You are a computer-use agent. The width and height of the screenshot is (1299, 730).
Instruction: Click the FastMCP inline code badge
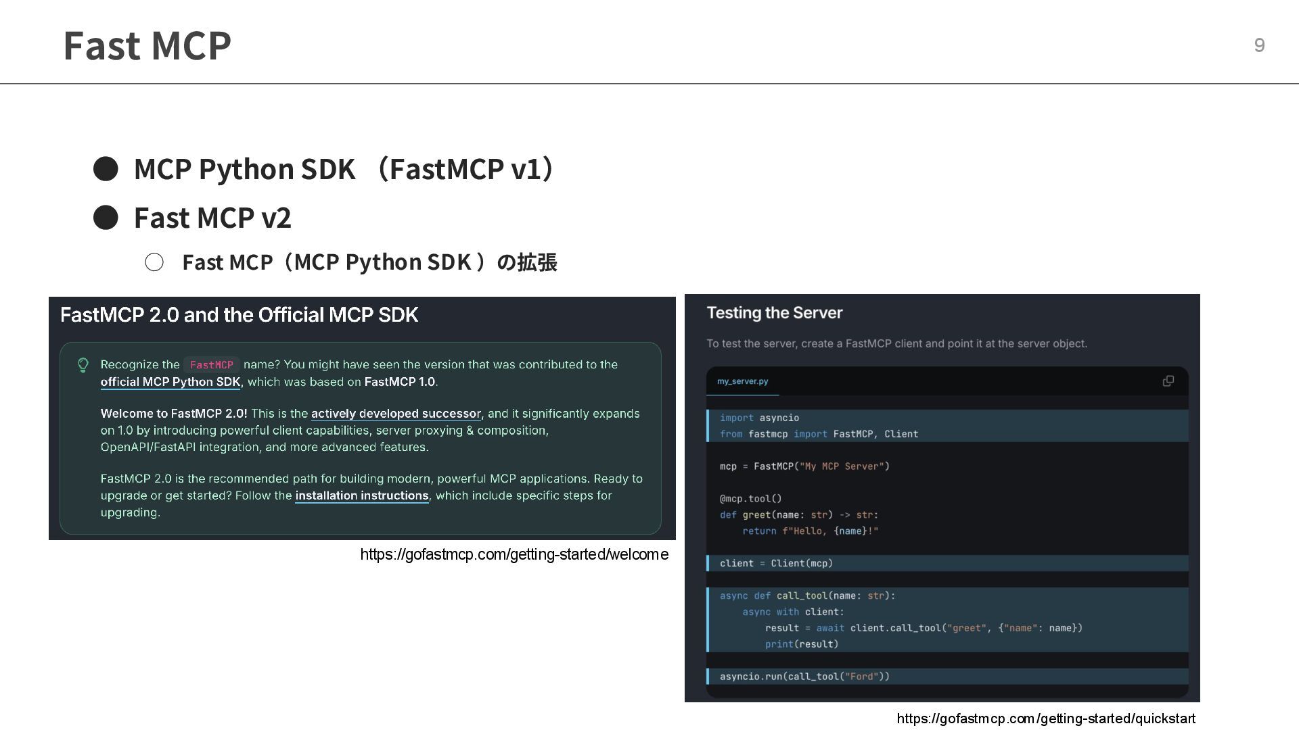[211, 365]
